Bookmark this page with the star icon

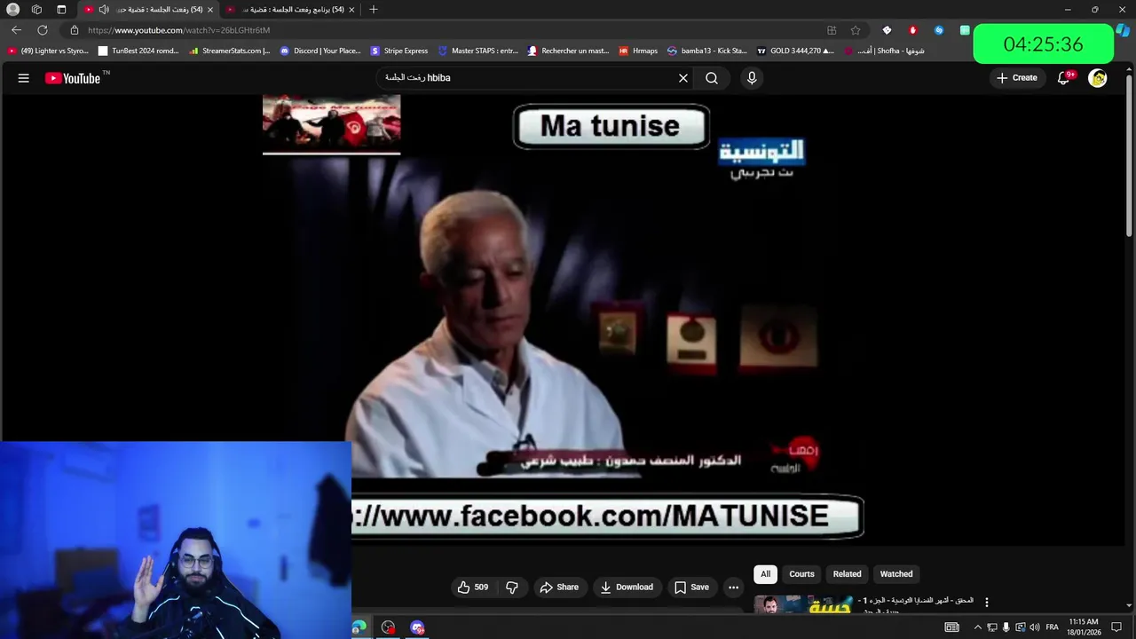[x=856, y=30]
